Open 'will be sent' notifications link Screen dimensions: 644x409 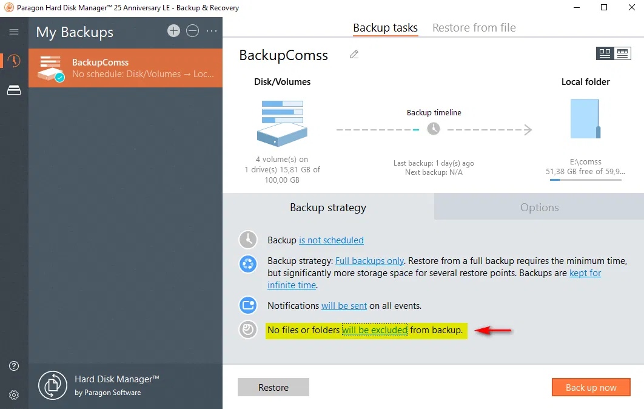pos(344,306)
